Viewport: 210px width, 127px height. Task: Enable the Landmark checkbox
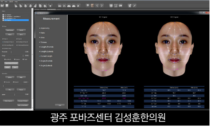point(5,59)
